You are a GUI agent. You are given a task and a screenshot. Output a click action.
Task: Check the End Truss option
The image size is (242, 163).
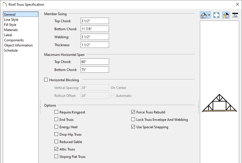[x=56, y=119]
